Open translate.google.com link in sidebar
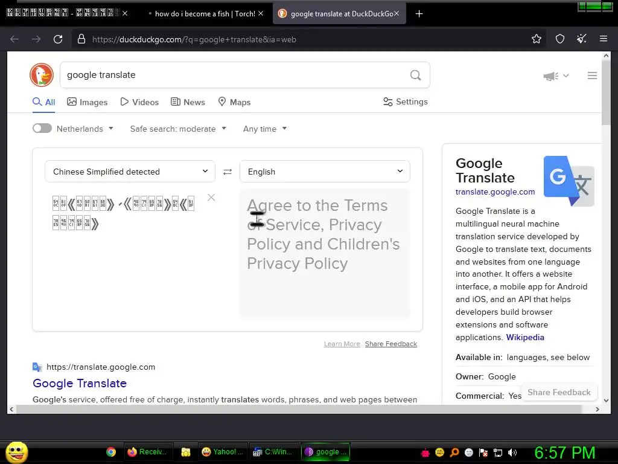 click(x=495, y=192)
